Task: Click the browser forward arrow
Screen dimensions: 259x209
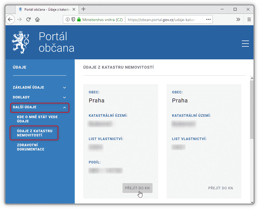Action: pyautogui.click(x=19, y=19)
